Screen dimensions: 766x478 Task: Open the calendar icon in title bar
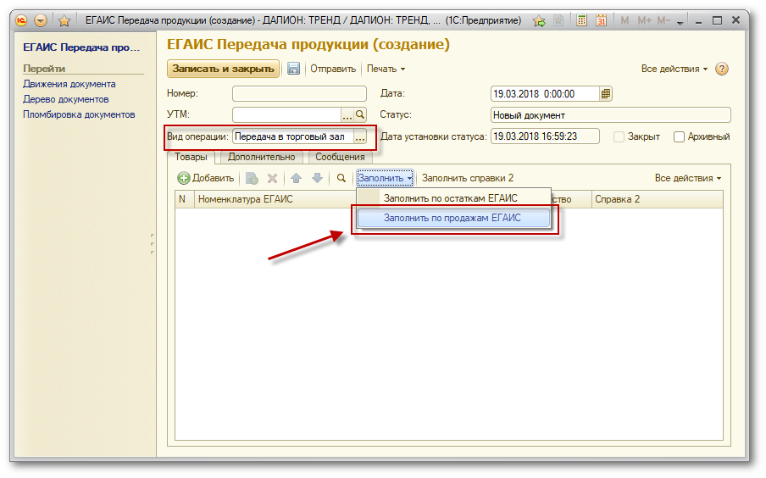click(x=602, y=20)
